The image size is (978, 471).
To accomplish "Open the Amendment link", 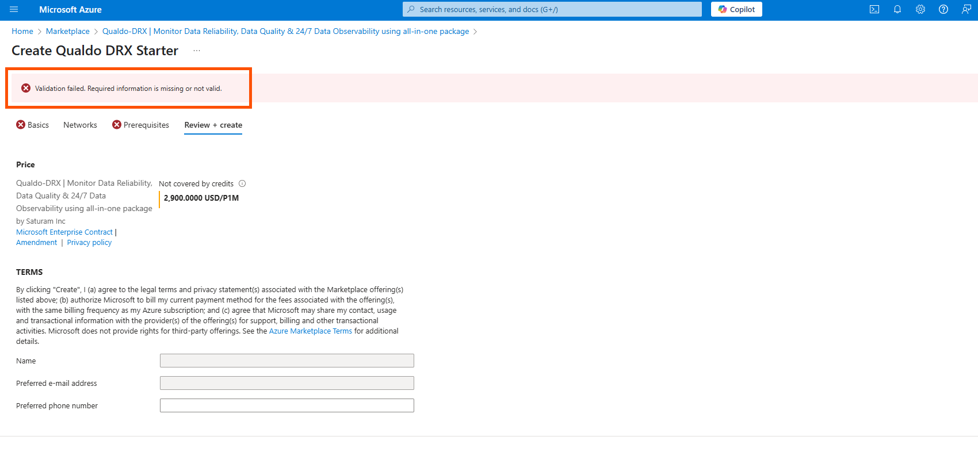I will (37, 243).
